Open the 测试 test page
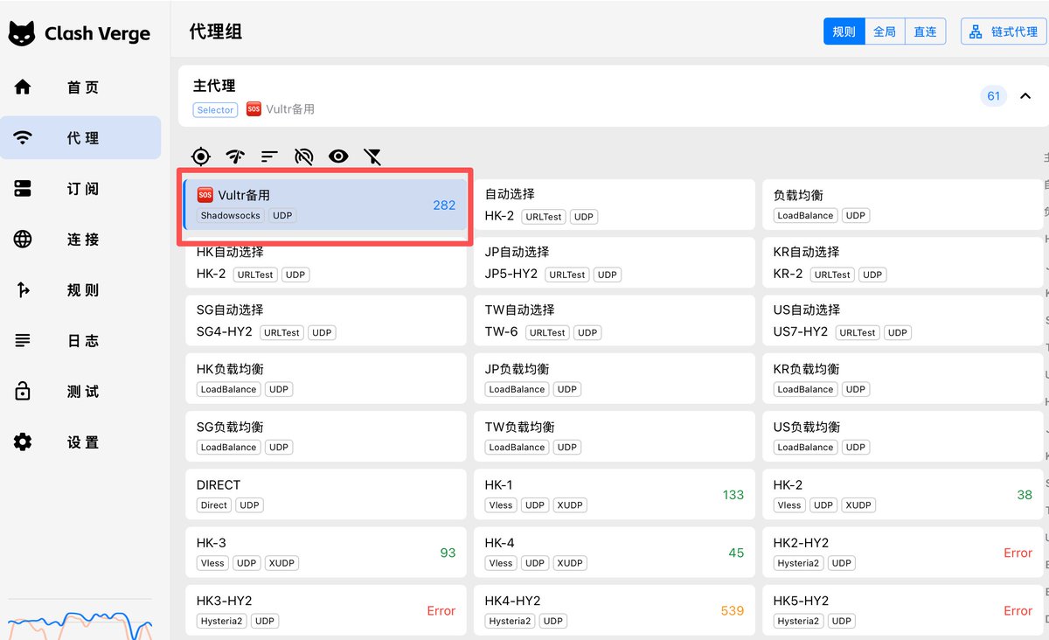1049x640 pixels. 80,392
